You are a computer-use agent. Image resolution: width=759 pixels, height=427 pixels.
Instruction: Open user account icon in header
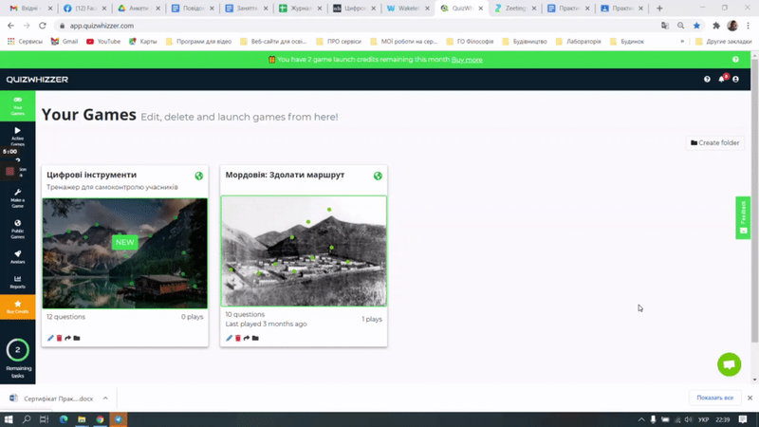[735, 80]
